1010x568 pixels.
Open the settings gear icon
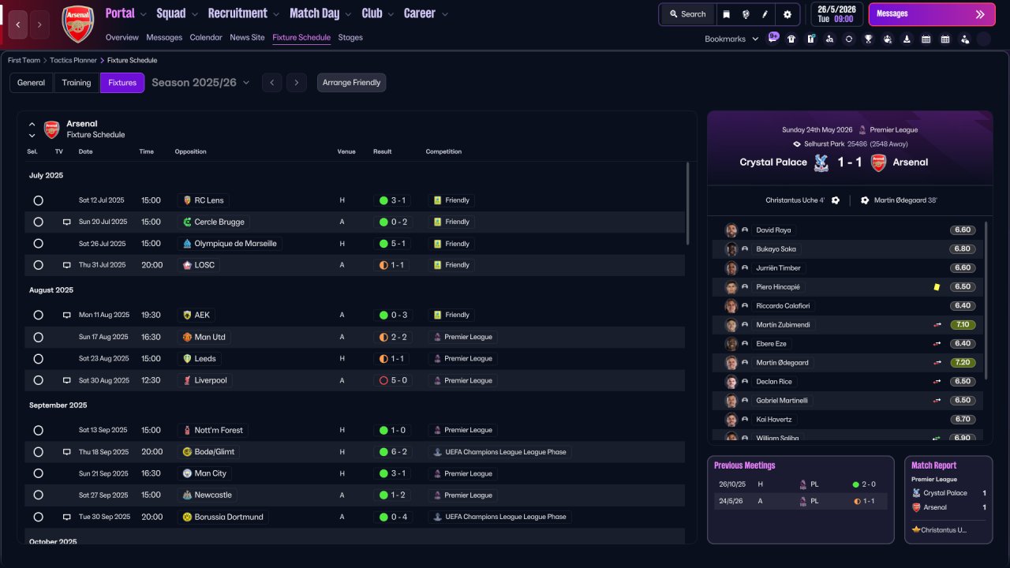point(787,14)
